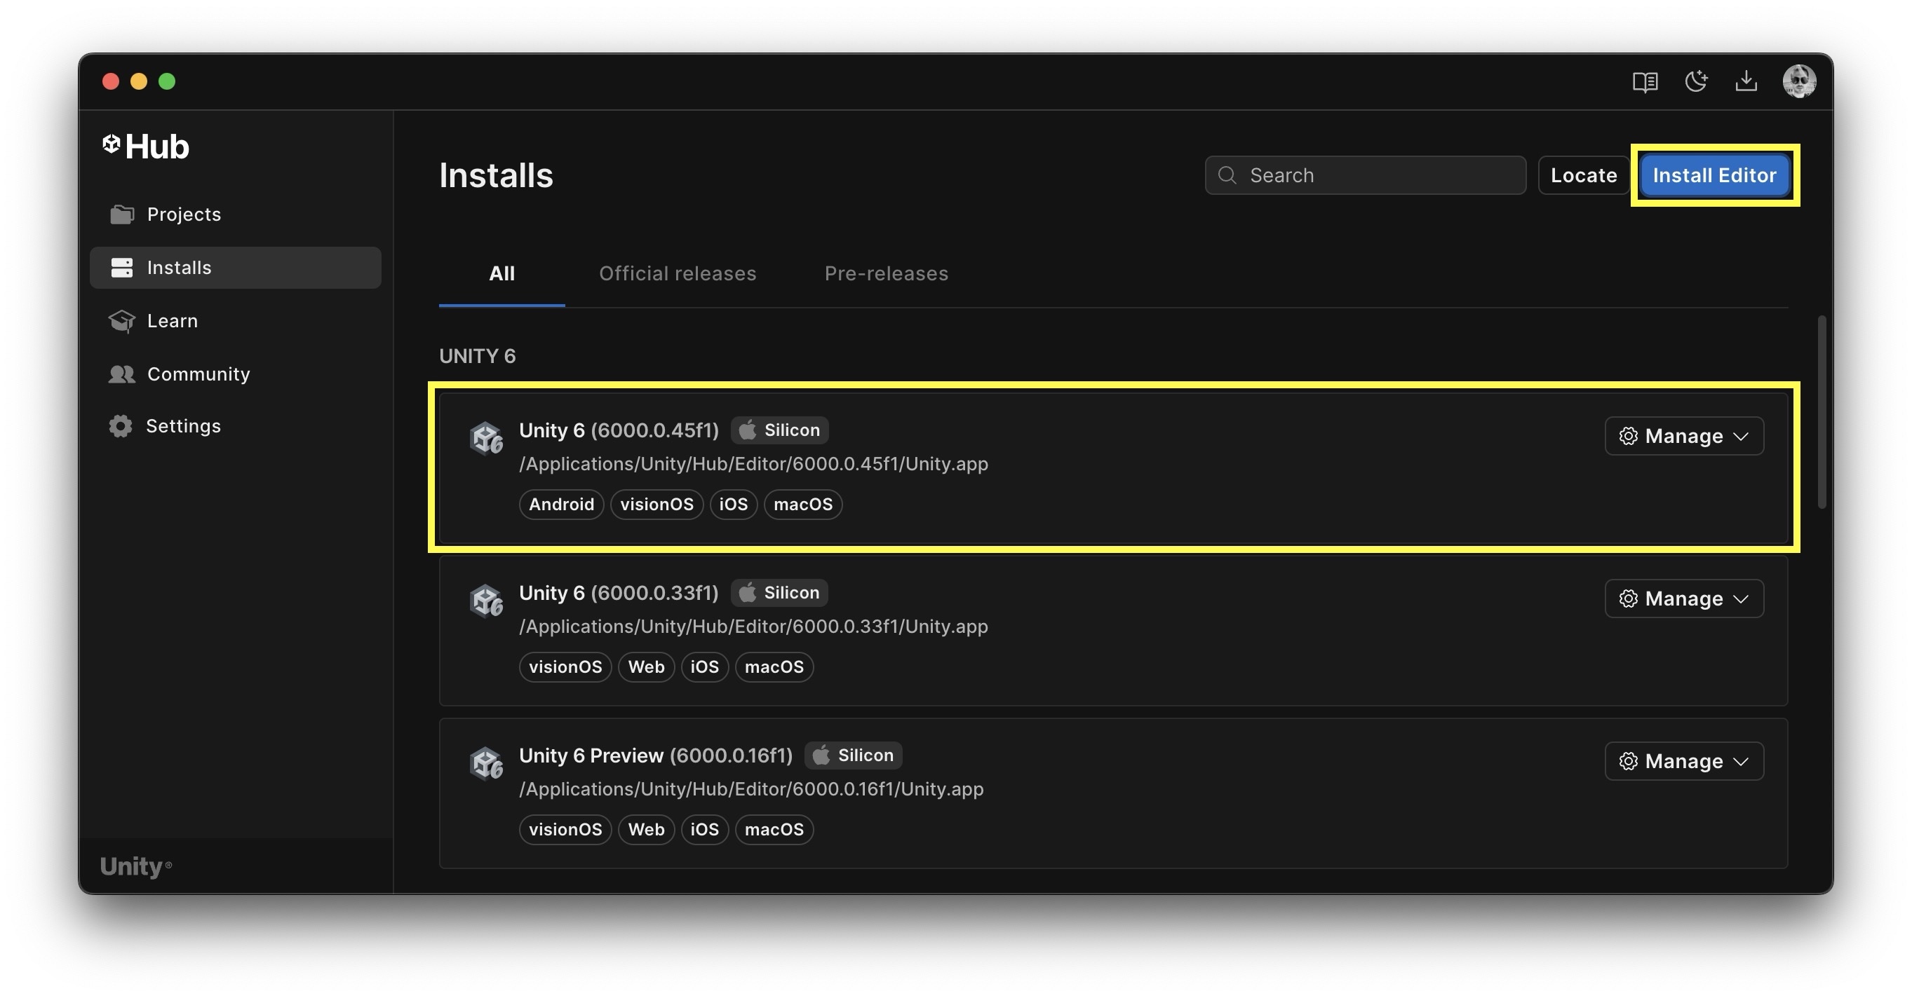Expand Manage dropdown for Unity 6000.0.16f1

1683,762
